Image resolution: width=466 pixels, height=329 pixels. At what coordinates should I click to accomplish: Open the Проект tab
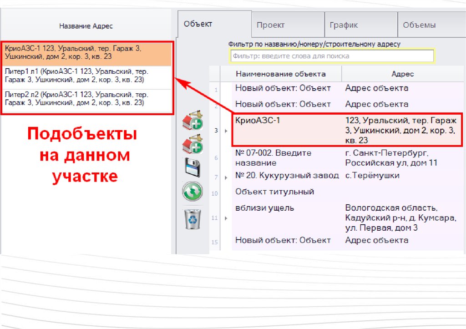(x=288, y=25)
